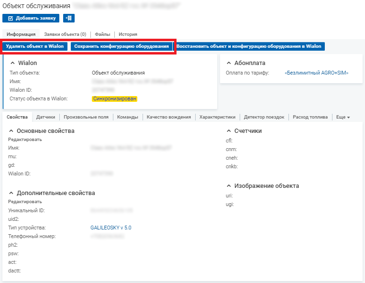This screenshot has height=283, width=365.
Task: Open the Файлы tab
Action: pyautogui.click(x=102, y=34)
